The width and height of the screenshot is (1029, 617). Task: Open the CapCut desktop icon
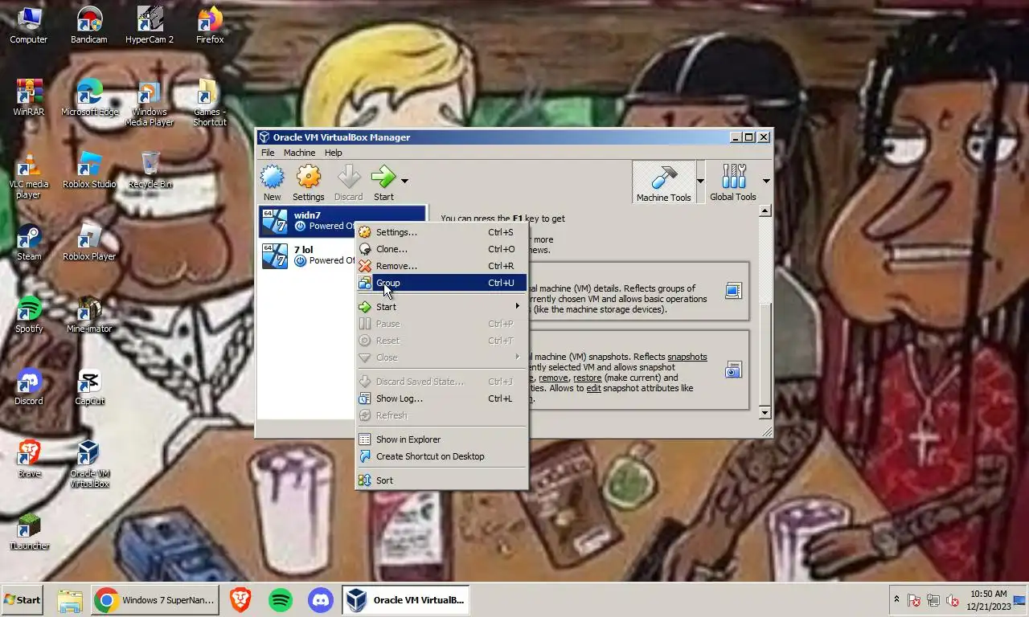point(89,386)
